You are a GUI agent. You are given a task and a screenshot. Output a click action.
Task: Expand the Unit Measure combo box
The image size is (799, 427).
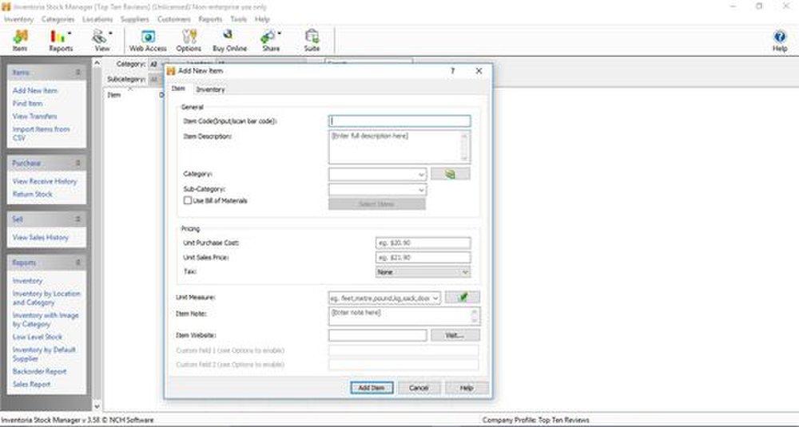[x=435, y=298]
